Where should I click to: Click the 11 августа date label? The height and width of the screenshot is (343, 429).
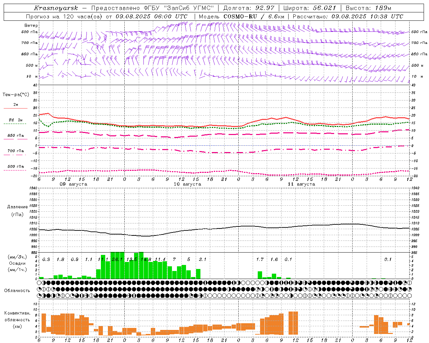click(301, 184)
